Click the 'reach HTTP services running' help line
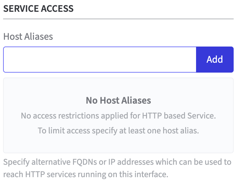The image size is (238, 188). click(86, 174)
